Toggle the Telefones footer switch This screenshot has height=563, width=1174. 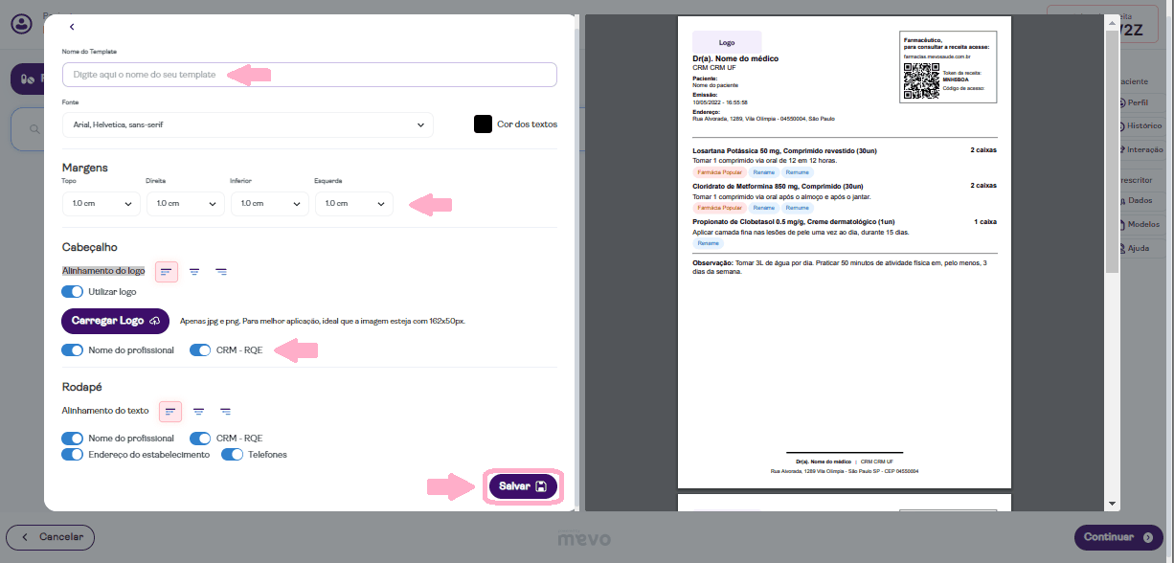tap(233, 455)
